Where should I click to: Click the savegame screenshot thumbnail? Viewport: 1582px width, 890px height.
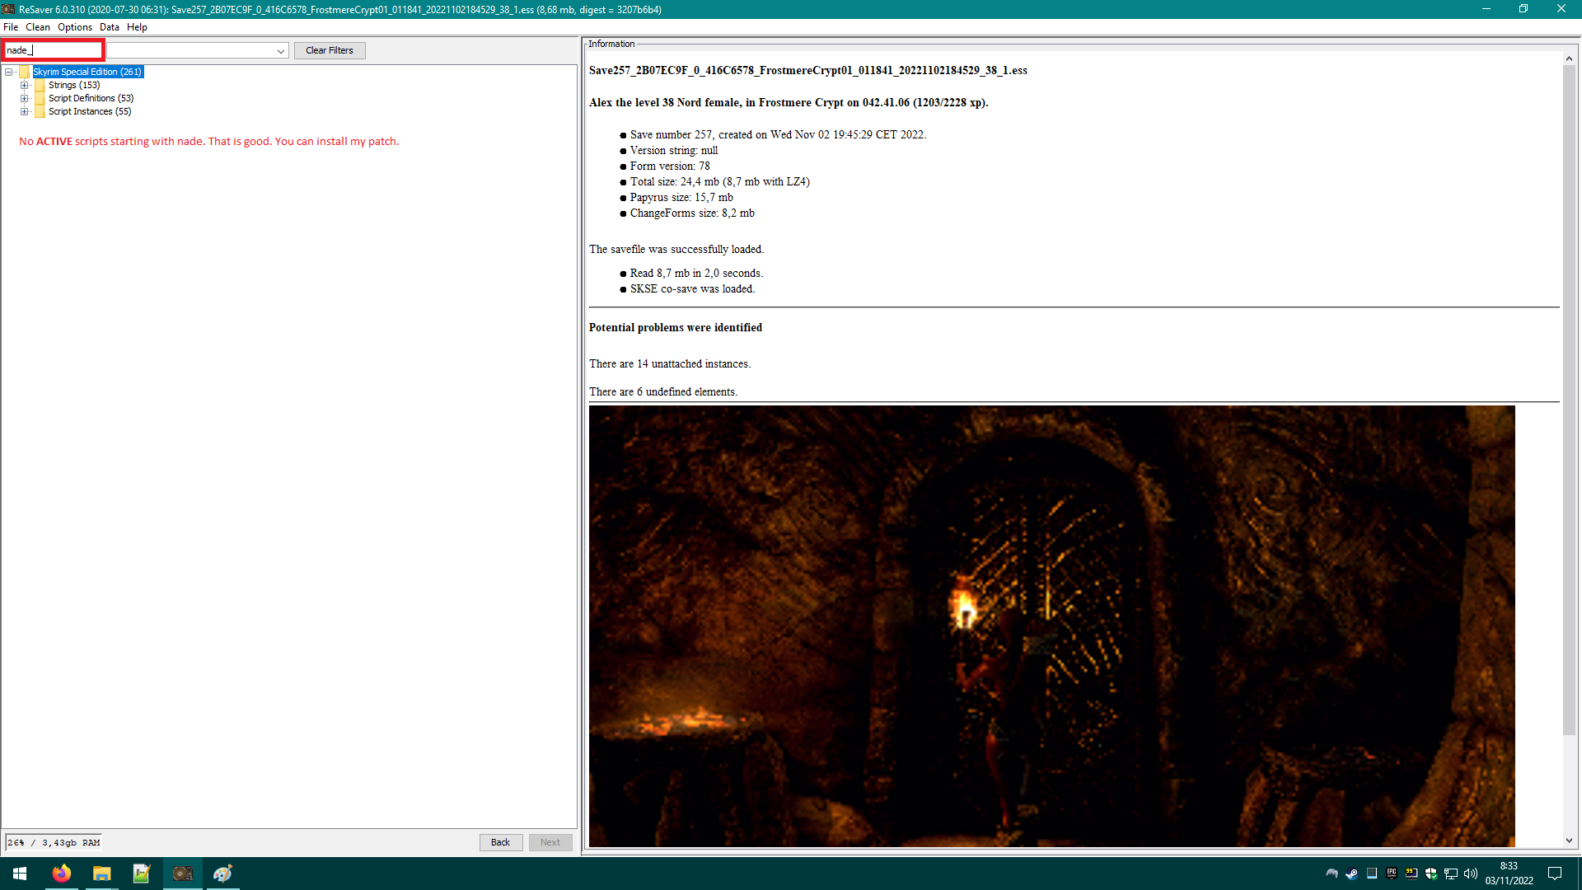[1051, 626]
